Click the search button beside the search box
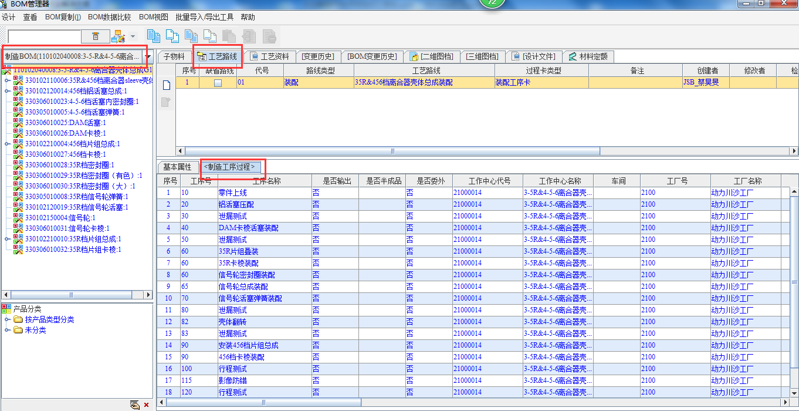The width and height of the screenshot is (799, 411). 95,36
